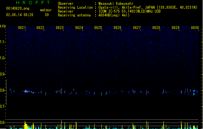Click the 0623 time marker
Image resolution: width=203 pixels, height=129 pixels.
coord(60,28)
